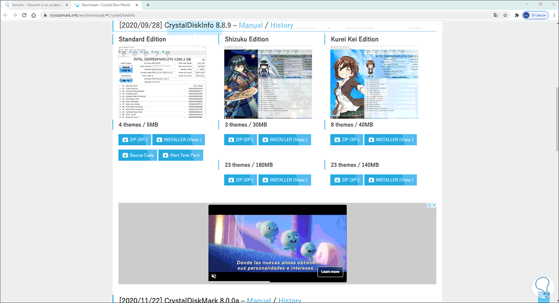The width and height of the screenshot is (559, 303).
Task: Download Shizuku 30MB INSTALLER (Vista-)
Action: 285,140
